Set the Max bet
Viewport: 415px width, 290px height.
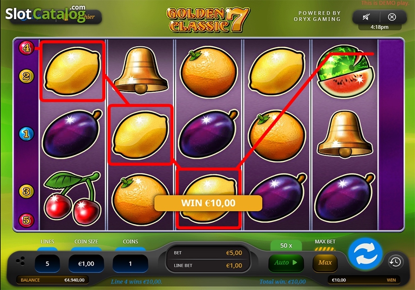tap(325, 263)
